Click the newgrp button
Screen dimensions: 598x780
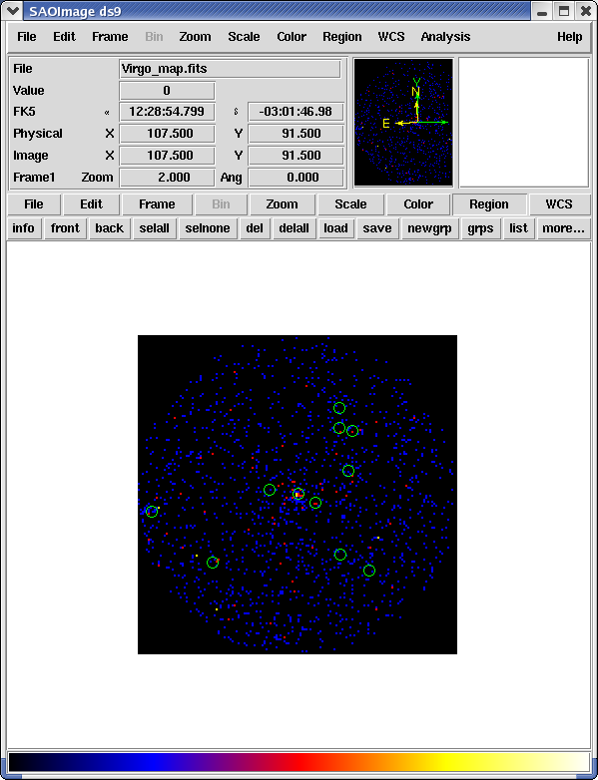pyautogui.click(x=429, y=228)
